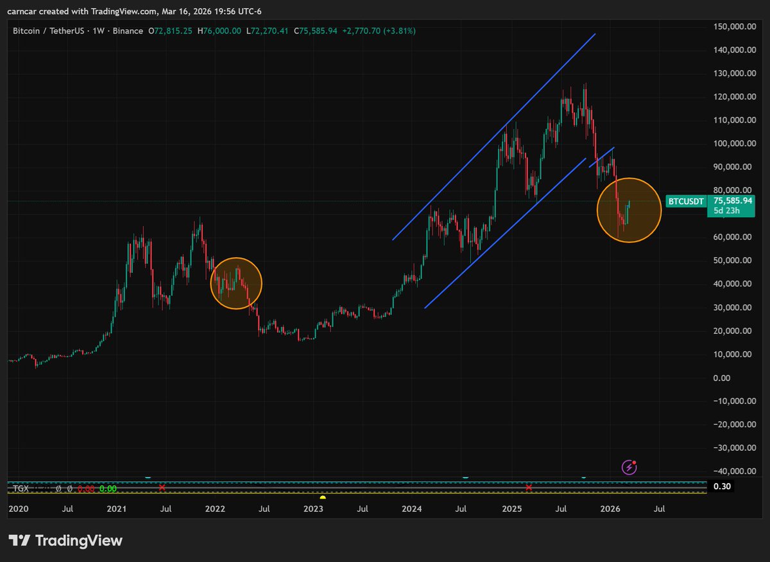Screen dimensions: 770x562
Task: Click the high value H76,000.00
Action: (219, 31)
